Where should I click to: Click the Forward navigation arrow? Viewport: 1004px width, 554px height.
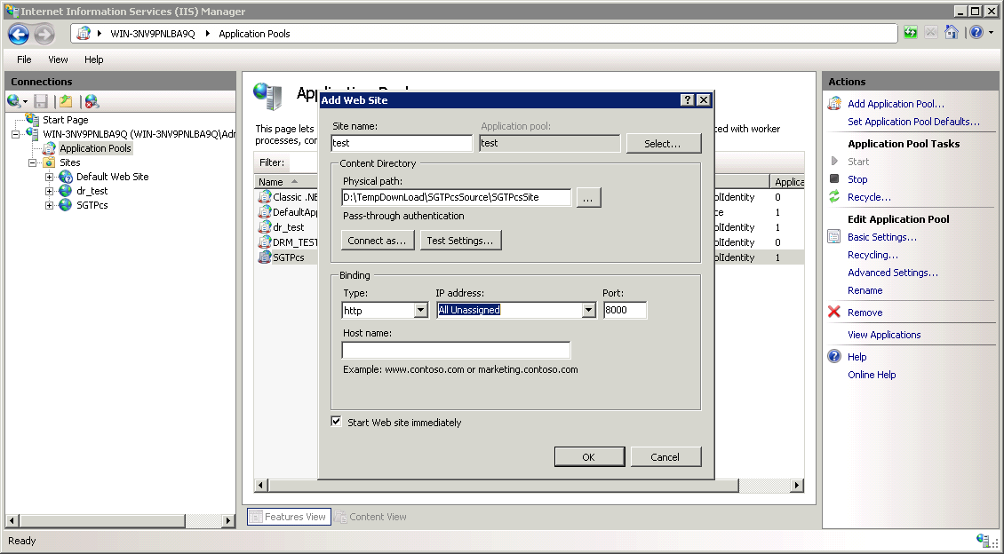click(44, 34)
